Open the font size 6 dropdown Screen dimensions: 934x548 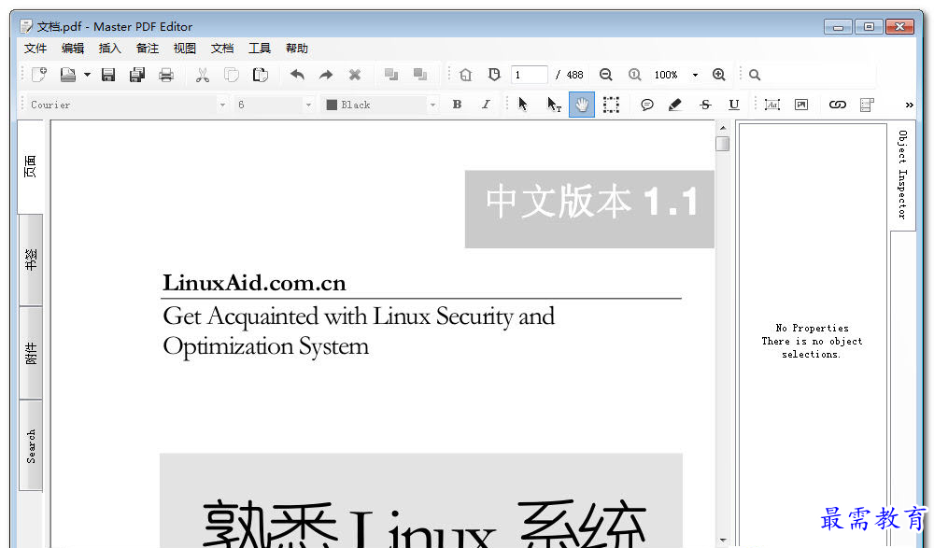308,105
